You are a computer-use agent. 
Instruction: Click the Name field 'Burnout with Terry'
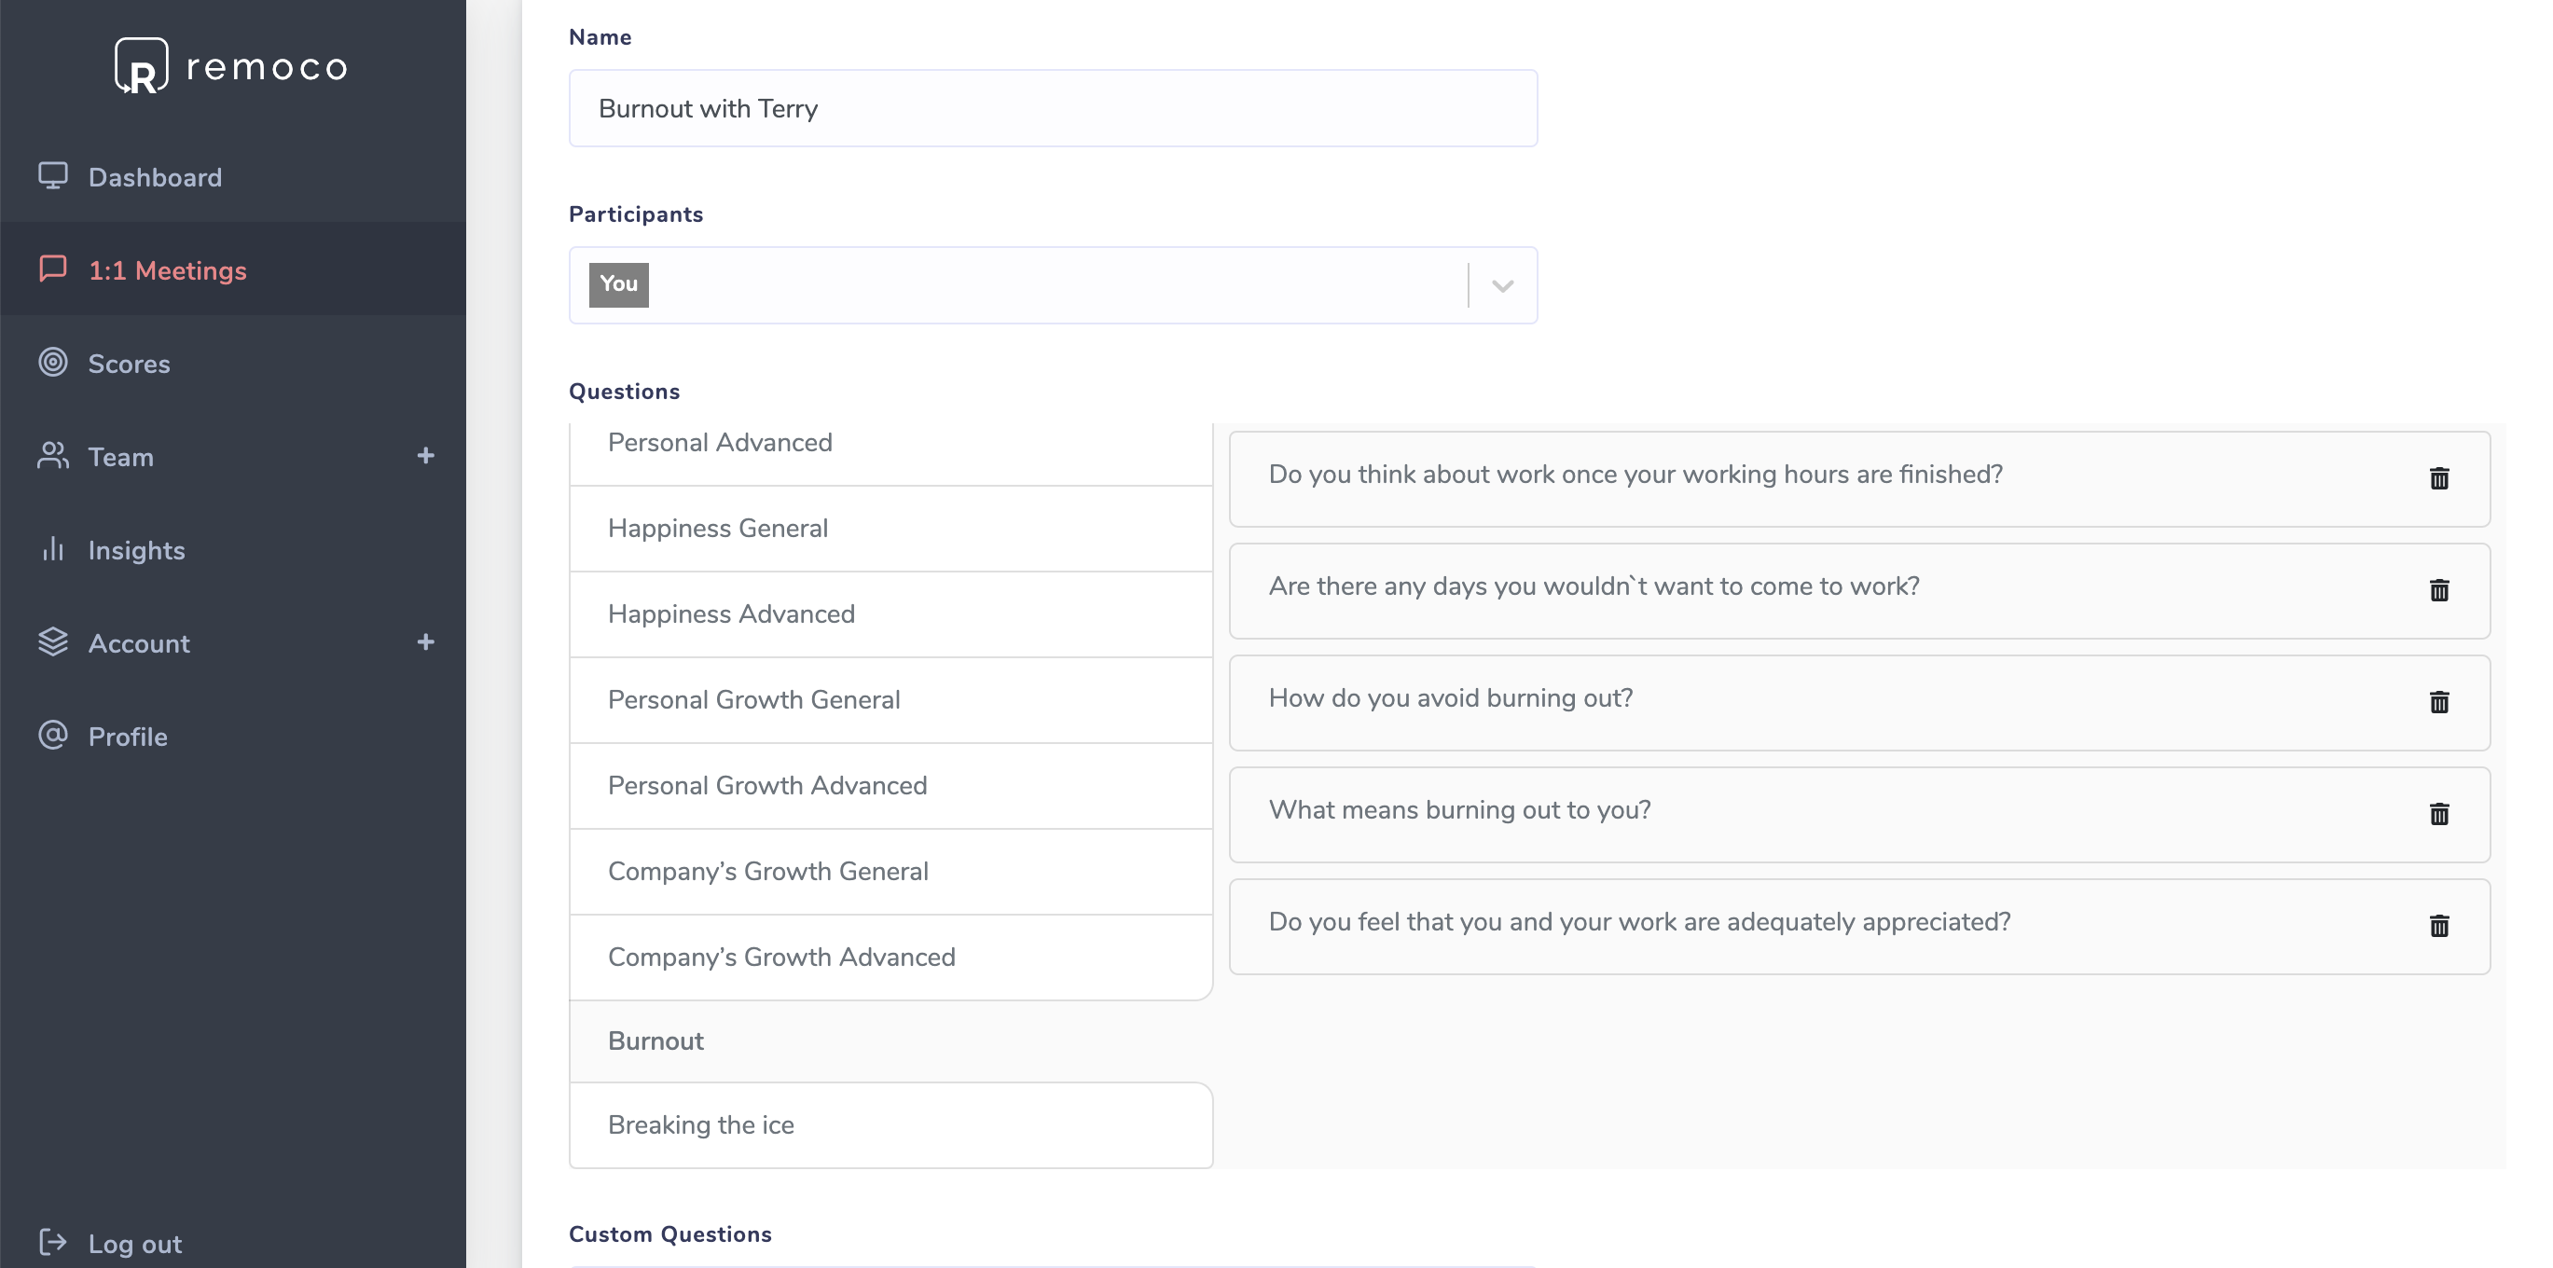(1053, 108)
